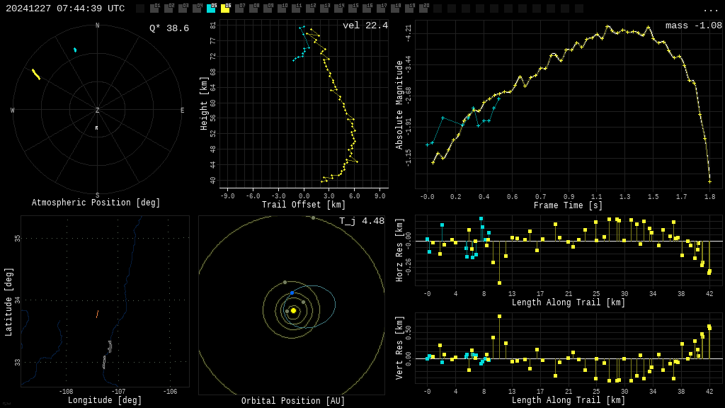This screenshot has height=408, width=725.
Task: Select the station 15 square
Action: click(353, 8)
